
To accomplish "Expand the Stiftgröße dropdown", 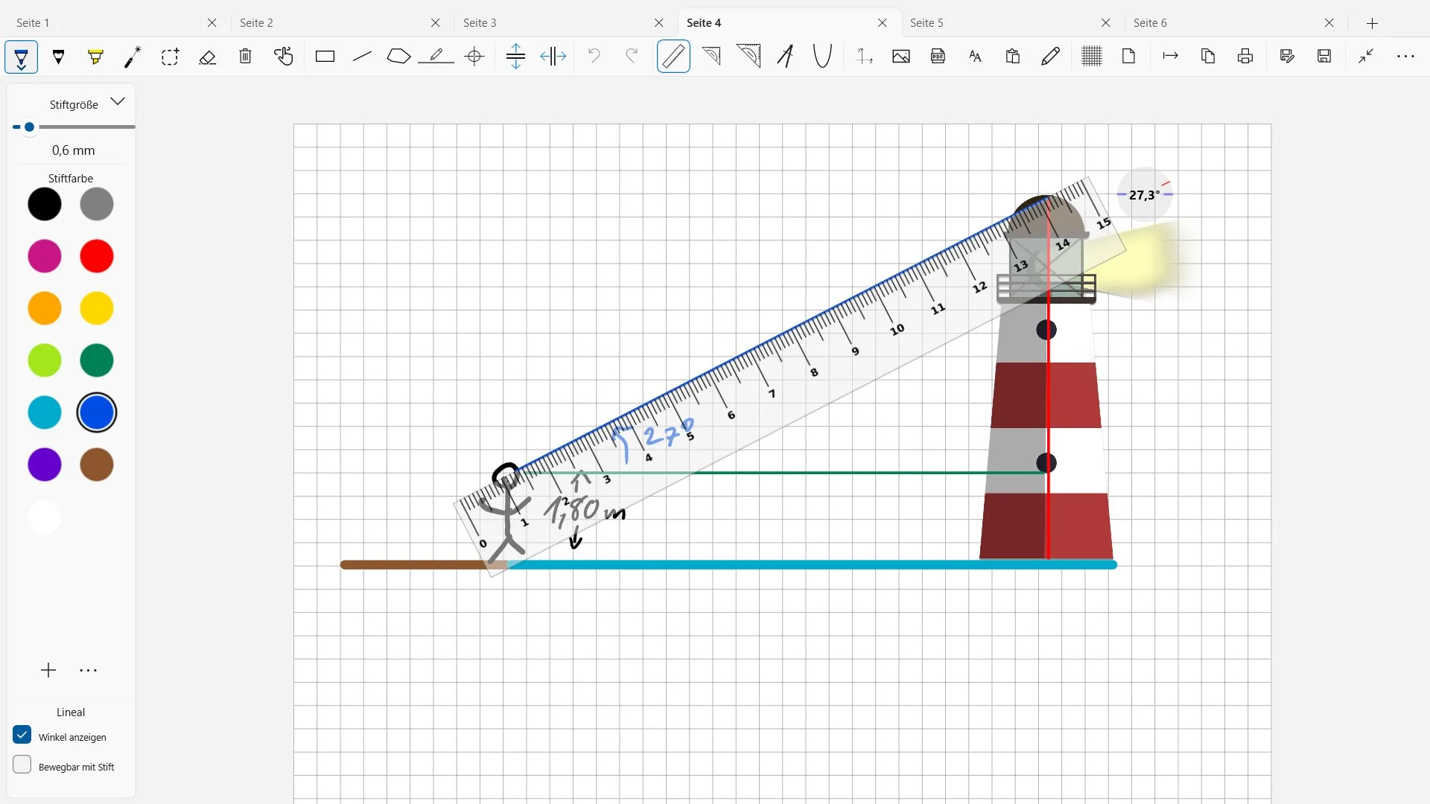I will point(118,102).
